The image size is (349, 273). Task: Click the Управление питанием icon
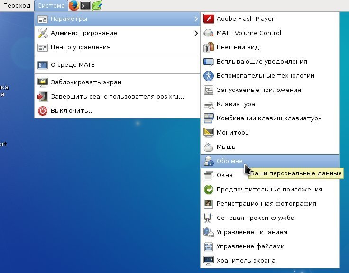click(209, 232)
